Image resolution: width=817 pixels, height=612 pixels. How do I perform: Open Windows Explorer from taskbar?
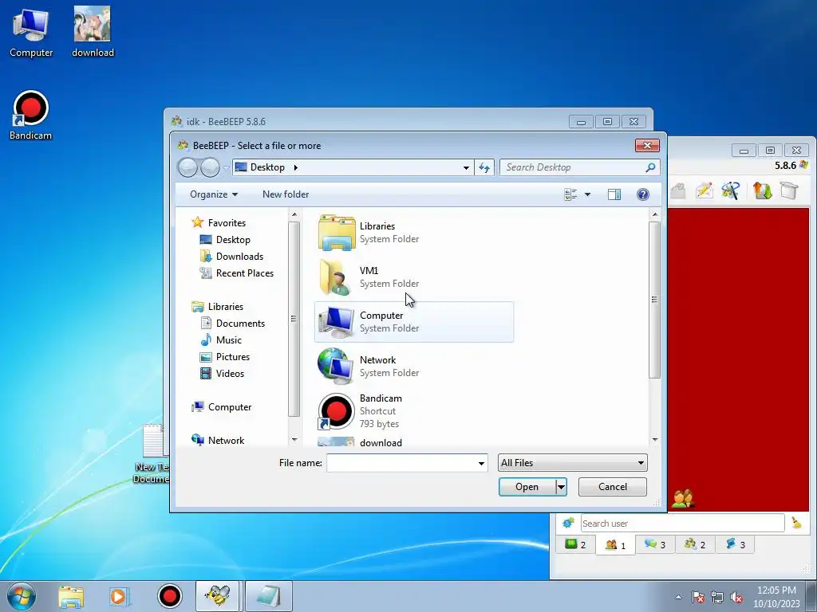[71, 596]
